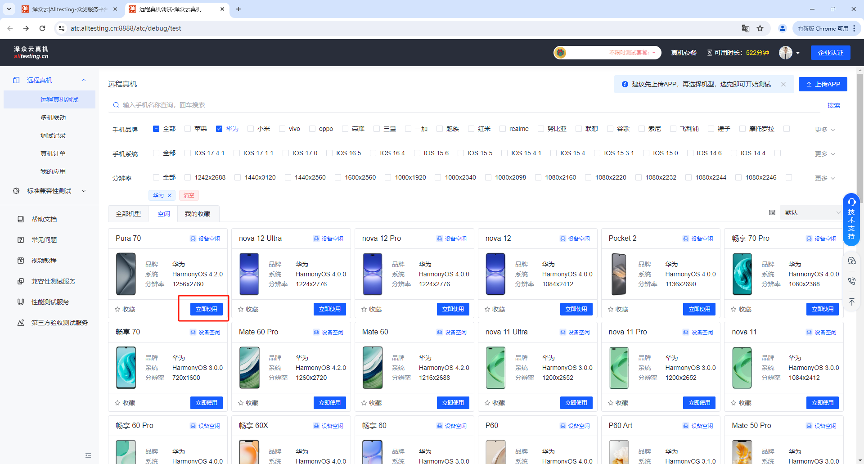Click the translate page icon in address bar
This screenshot has width=864, height=464.
click(x=746, y=28)
